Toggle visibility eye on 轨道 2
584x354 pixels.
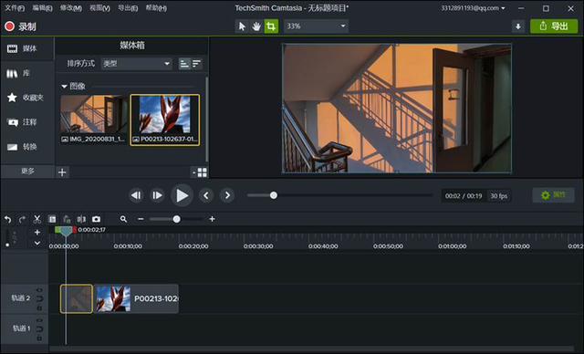click(39, 289)
